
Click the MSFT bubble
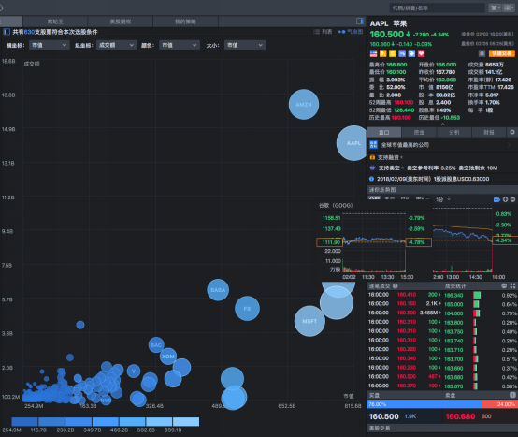309,321
